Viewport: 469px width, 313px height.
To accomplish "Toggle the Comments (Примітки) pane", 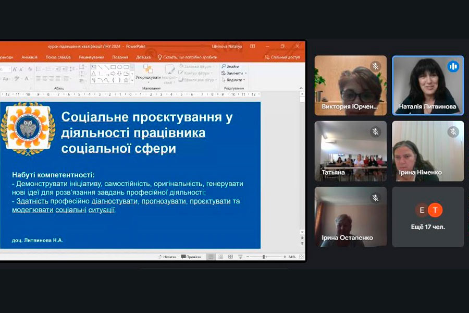I will click(x=191, y=257).
